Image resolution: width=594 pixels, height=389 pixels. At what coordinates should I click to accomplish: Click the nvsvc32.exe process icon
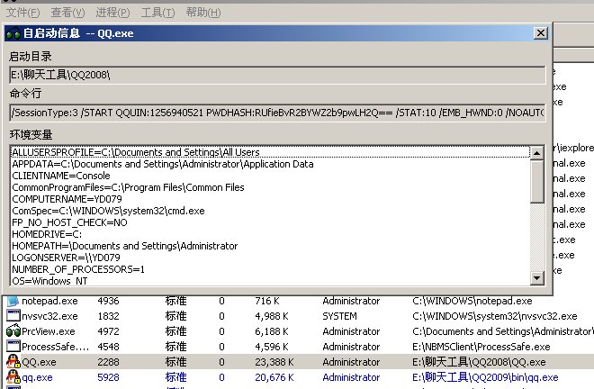pyautogui.click(x=13, y=316)
